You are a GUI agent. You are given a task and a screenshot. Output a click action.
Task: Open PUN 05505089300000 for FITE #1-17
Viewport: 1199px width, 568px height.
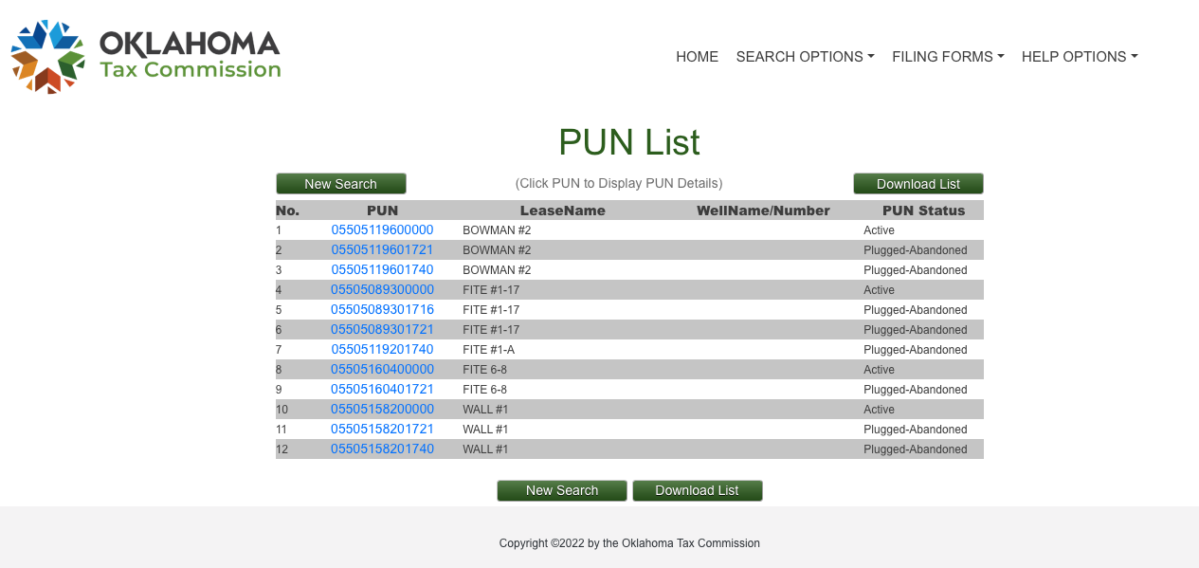click(x=382, y=289)
